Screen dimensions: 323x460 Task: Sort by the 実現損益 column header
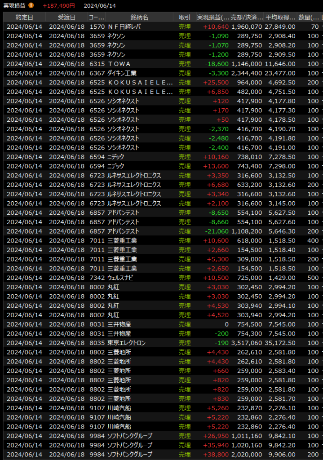(212, 18)
